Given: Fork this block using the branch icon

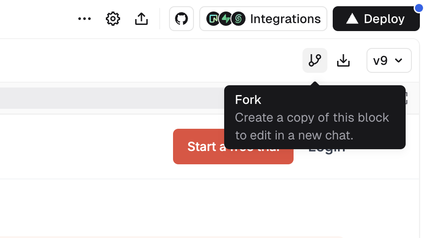Looking at the screenshot, I should [x=315, y=60].
